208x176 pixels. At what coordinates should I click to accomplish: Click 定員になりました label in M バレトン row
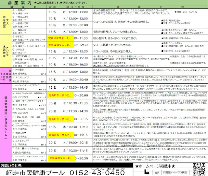pos(60,95)
